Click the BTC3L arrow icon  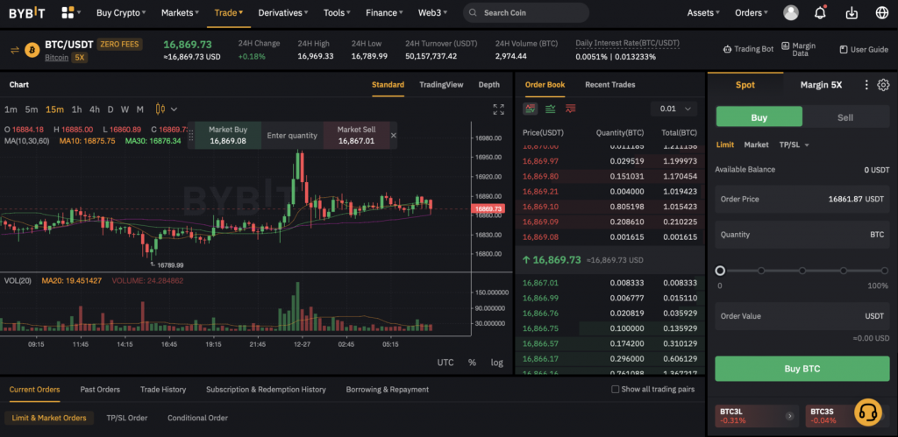tap(790, 416)
